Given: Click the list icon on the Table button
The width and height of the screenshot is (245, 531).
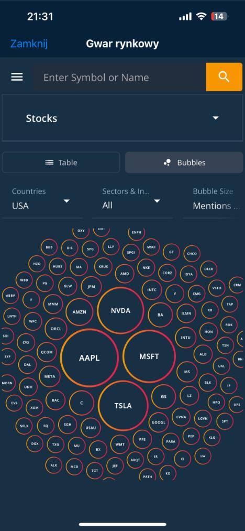Looking at the screenshot, I should (x=50, y=162).
